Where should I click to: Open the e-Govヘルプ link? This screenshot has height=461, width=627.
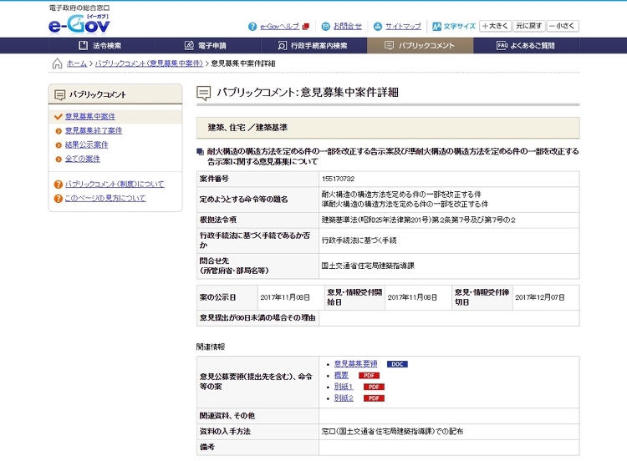(x=279, y=27)
